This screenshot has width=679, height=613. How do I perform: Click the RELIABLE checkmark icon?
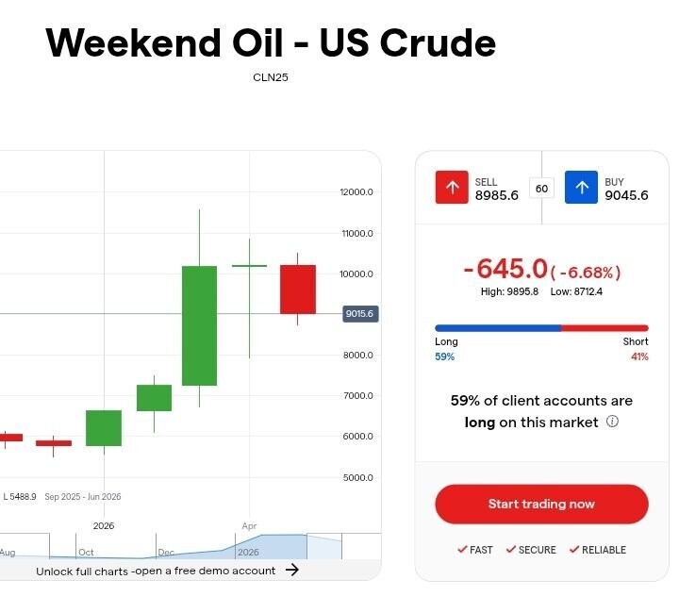click(574, 550)
